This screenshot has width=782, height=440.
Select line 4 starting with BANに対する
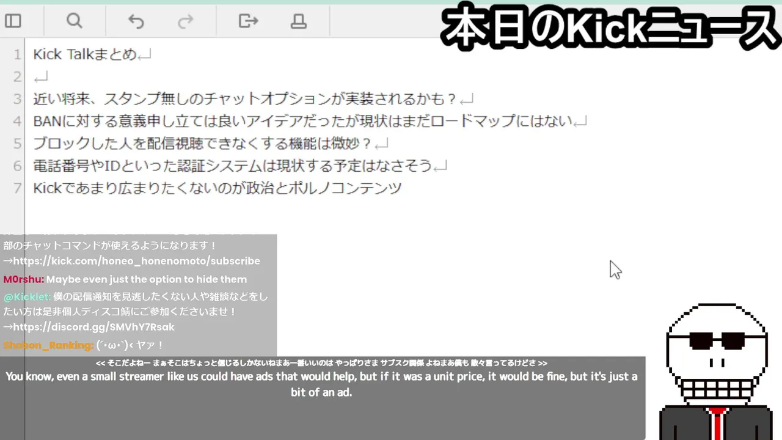[303, 121]
